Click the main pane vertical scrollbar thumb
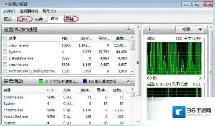 [138, 63]
